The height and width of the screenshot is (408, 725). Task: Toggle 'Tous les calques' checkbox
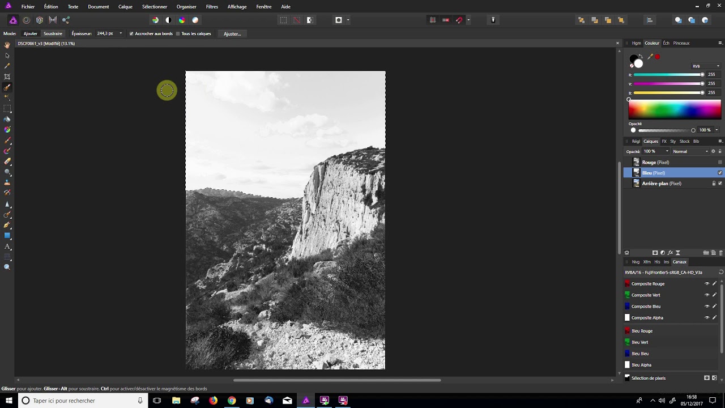[178, 33]
